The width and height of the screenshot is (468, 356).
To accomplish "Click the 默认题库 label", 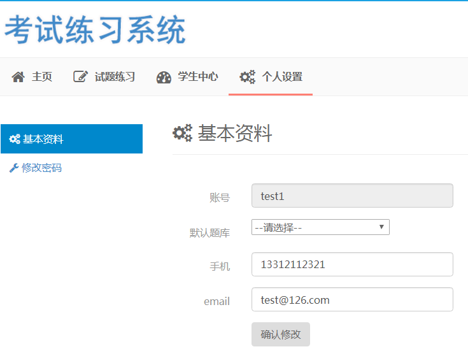I will (209, 232).
